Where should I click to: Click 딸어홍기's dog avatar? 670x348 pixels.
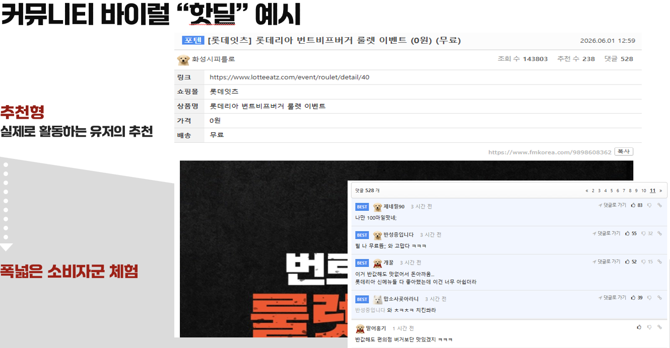[x=360, y=328]
